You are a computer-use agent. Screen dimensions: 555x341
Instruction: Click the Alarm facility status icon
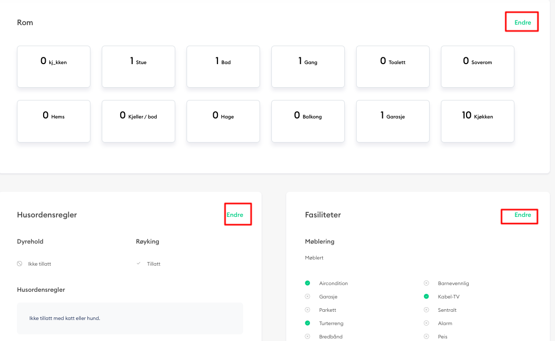[426, 323]
